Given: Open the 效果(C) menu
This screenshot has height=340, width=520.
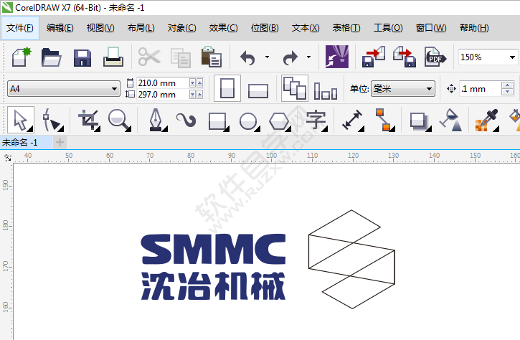Looking at the screenshot, I should tap(223, 28).
